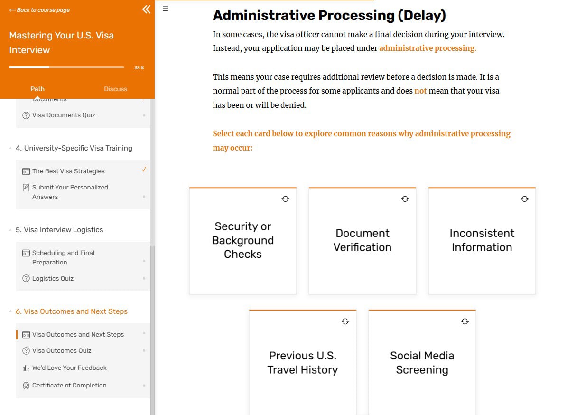Viewport: 567px width, 415px height.
Task: Click the completion dot next to Logistics Quiz
Action: [144, 279]
